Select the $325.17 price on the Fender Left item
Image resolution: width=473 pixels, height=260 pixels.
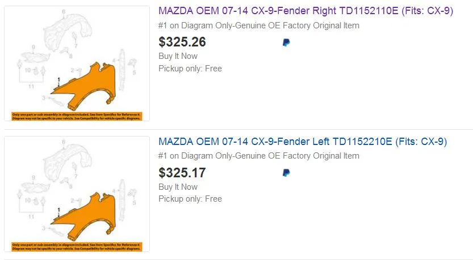coord(182,172)
